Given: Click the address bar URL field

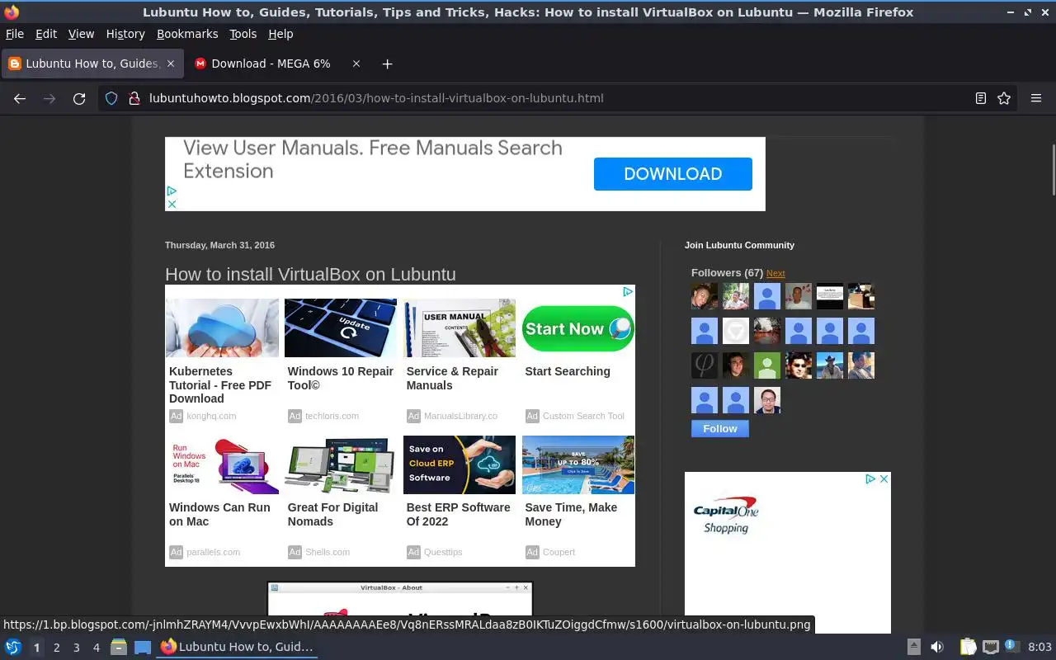Looking at the screenshot, I should click(557, 98).
